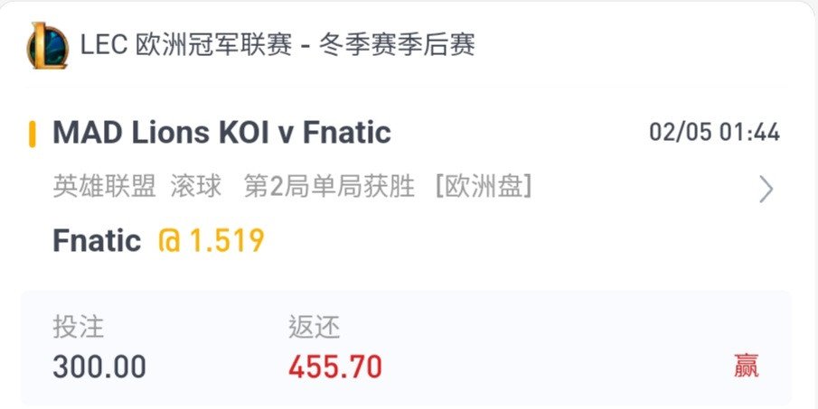Click the red 赢 win status indicator
This screenshot has width=818, height=409.
pos(747,366)
